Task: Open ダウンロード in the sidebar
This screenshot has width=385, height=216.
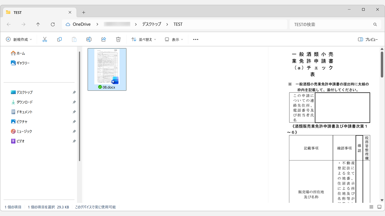Action: click(24, 102)
